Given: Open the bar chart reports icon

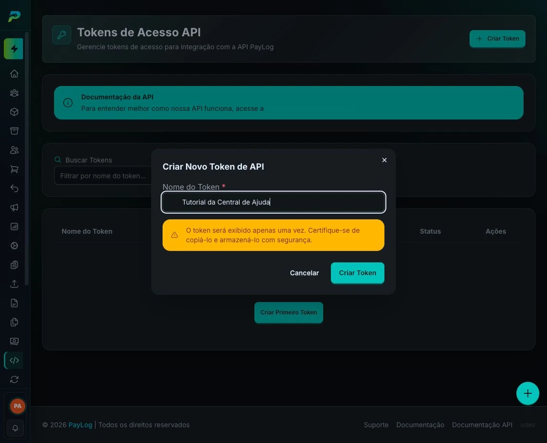Looking at the screenshot, I should pos(14,227).
